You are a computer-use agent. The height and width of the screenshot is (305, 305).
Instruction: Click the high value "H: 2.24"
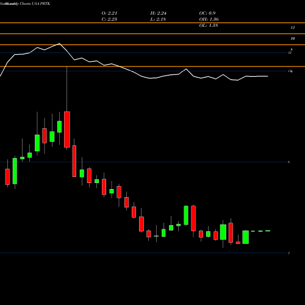(x=159, y=13)
